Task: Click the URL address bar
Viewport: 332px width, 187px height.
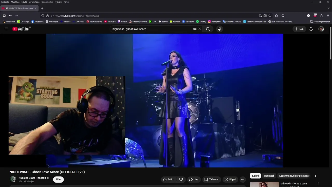Action: [x=156, y=16]
